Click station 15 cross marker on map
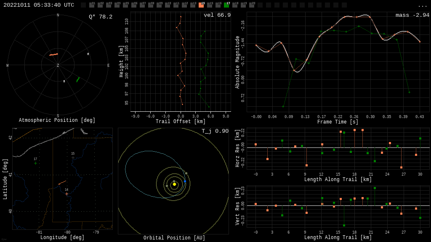Image resolution: width=431 pixels, height=242 pixels. tap(73, 158)
